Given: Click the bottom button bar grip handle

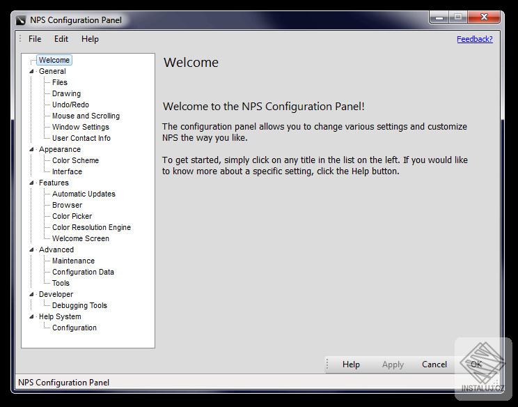Looking at the screenshot, I should (x=327, y=364).
